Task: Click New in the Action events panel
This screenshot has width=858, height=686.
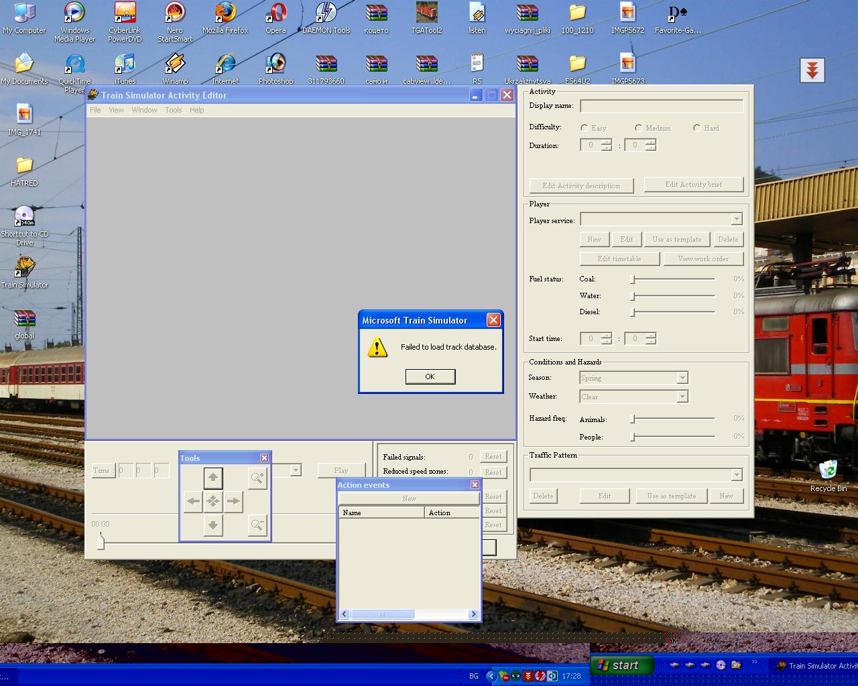Action: 409,498
